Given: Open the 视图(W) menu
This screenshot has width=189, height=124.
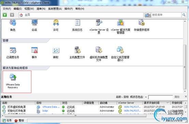Looking at the screenshot, I should (x=29, y=9).
